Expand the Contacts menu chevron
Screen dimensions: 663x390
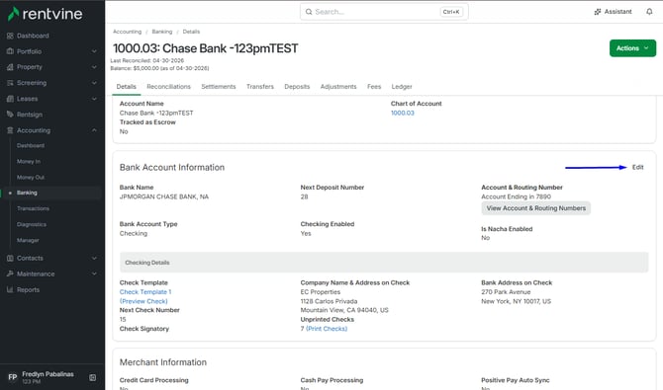[94, 258]
